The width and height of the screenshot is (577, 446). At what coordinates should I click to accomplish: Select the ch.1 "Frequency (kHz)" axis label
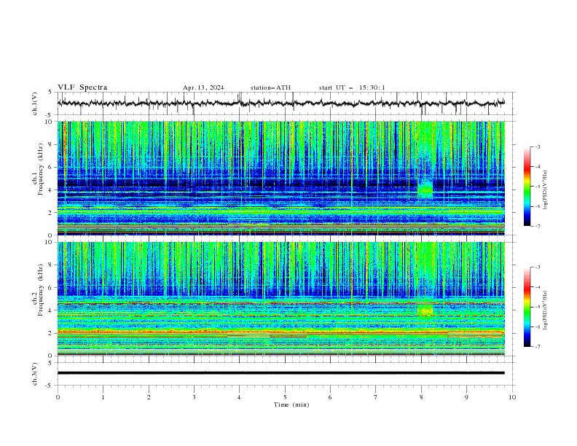click(40, 168)
